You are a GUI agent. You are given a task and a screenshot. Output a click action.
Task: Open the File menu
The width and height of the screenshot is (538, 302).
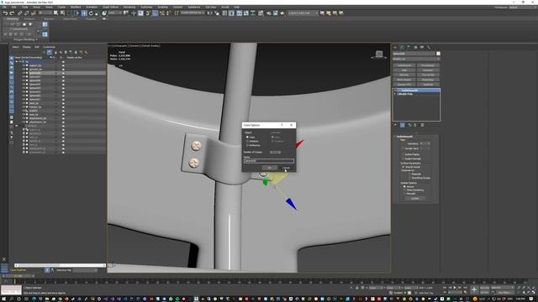[5, 8]
